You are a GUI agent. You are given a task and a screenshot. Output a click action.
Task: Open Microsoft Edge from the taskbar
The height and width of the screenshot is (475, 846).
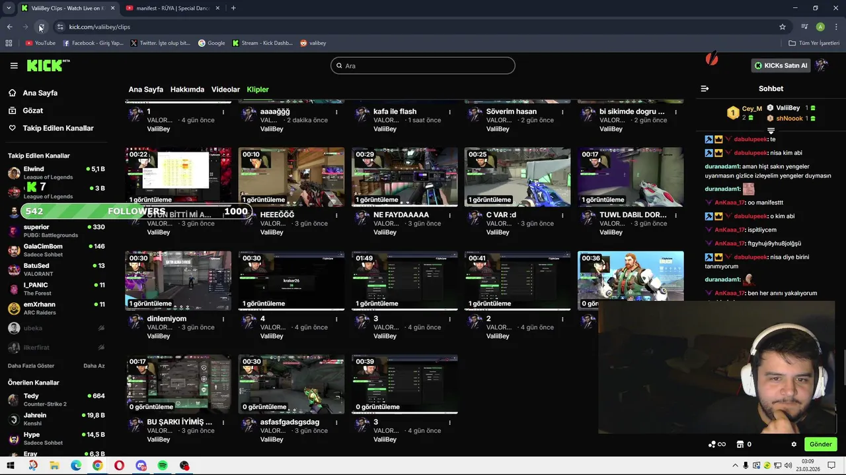pyautogui.click(x=76, y=466)
